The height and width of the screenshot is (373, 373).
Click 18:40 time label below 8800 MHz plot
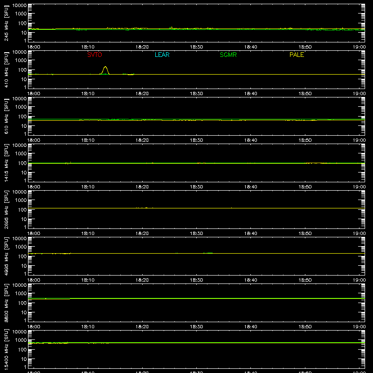(x=251, y=327)
